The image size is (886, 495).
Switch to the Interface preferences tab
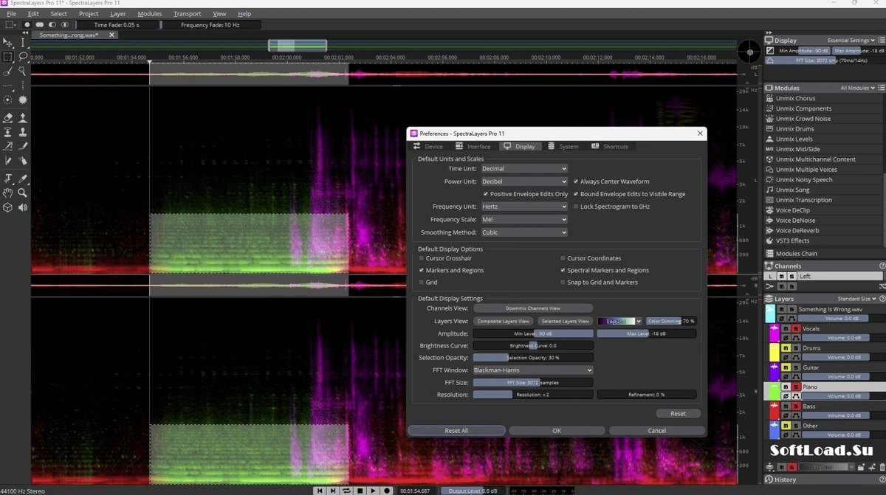pos(473,146)
